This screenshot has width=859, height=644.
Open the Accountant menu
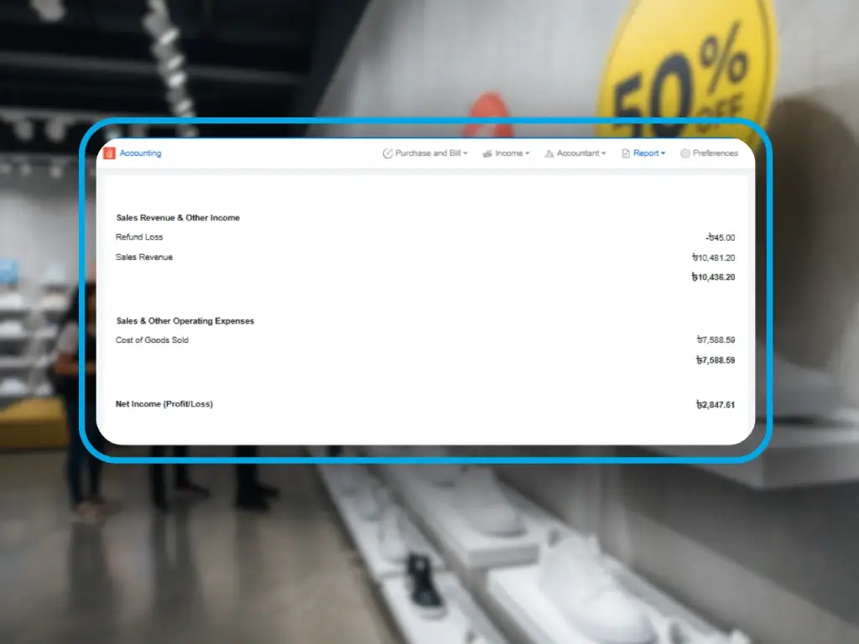(578, 153)
